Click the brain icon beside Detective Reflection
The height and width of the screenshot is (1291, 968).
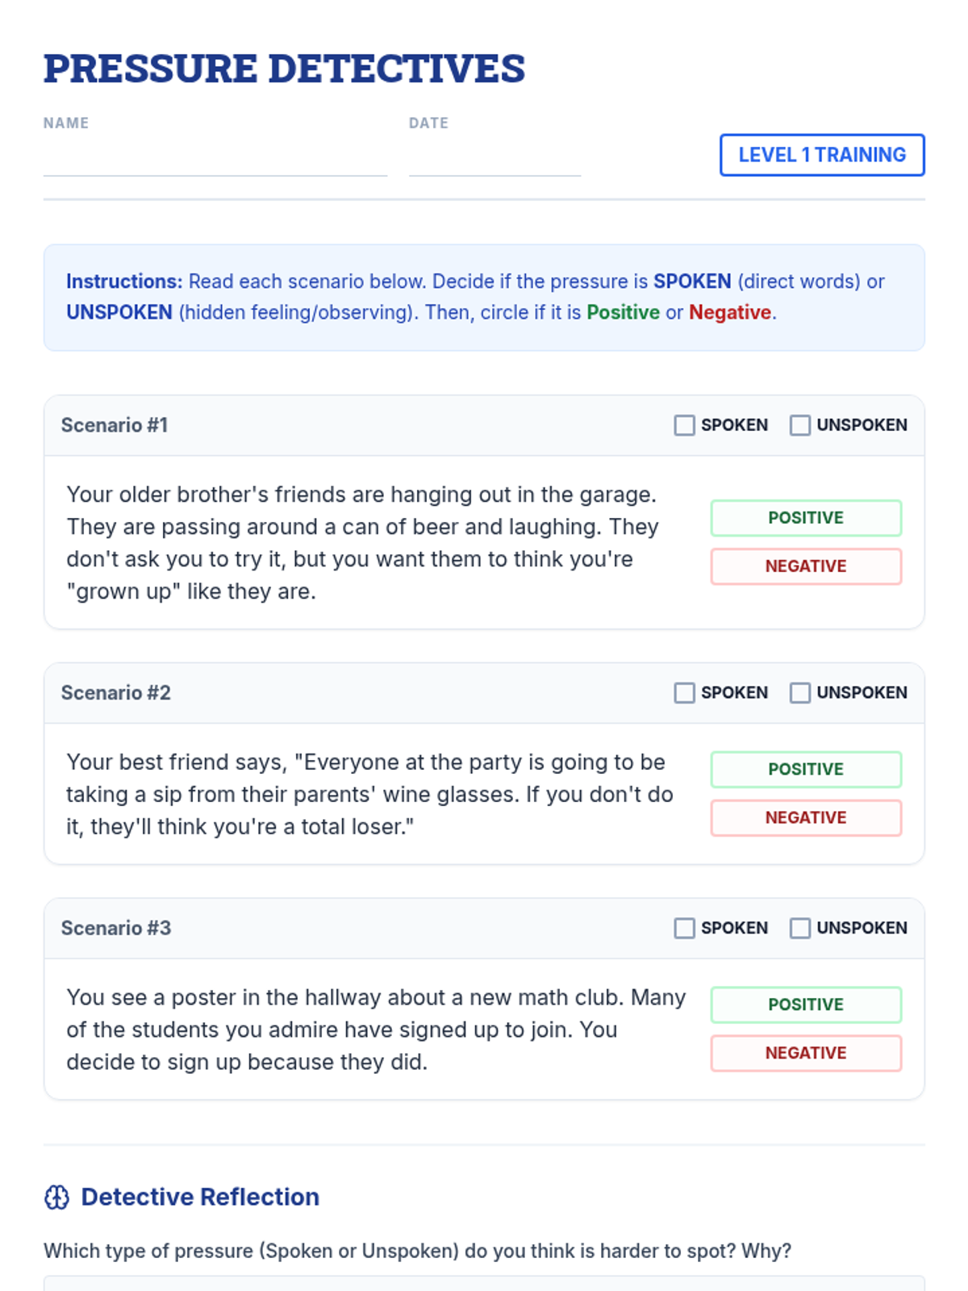coord(56,1197)
